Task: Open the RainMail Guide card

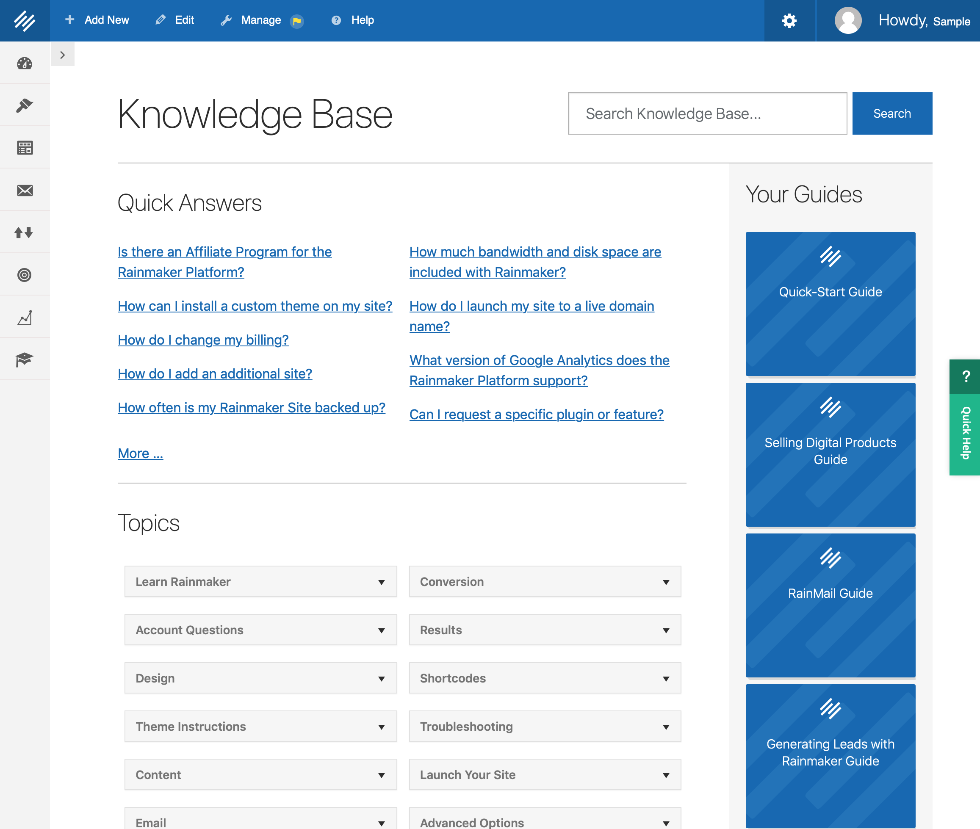Action: [831, 605]
